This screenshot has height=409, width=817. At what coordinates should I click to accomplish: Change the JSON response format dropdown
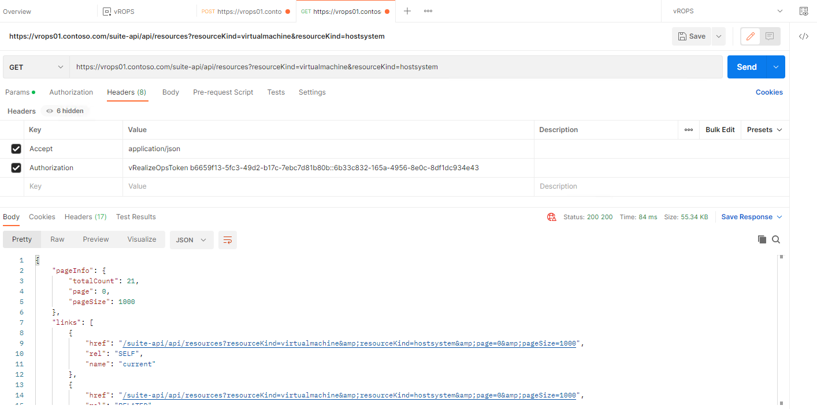coord(192,240)
